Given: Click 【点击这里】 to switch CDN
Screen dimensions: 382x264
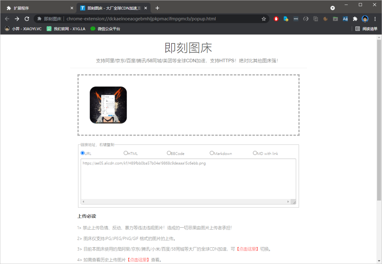Looking at the screenshot, I should (248, 249).
